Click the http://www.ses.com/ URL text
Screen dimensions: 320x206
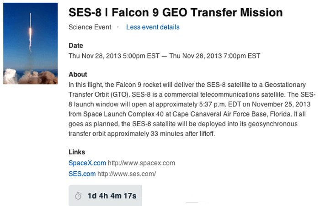tap(127, 174)
